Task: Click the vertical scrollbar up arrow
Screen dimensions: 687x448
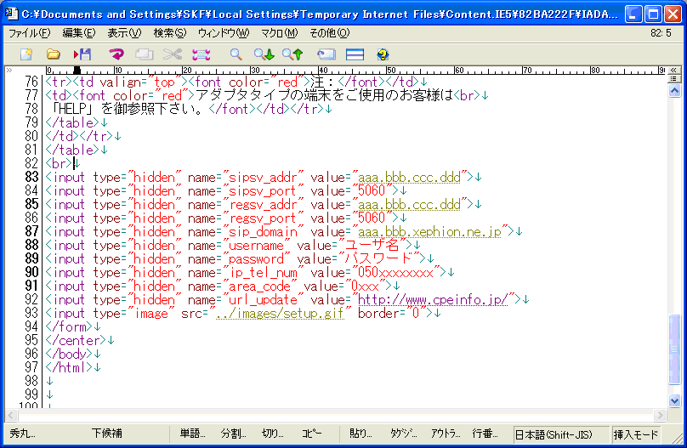Action: pyautogui.click(x=674, y=91)
